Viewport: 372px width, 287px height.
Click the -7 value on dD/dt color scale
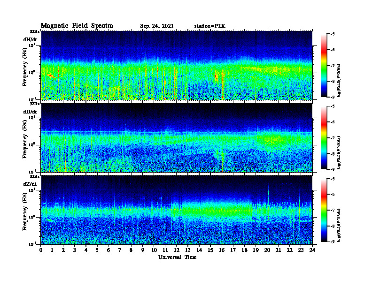point(333,138)
